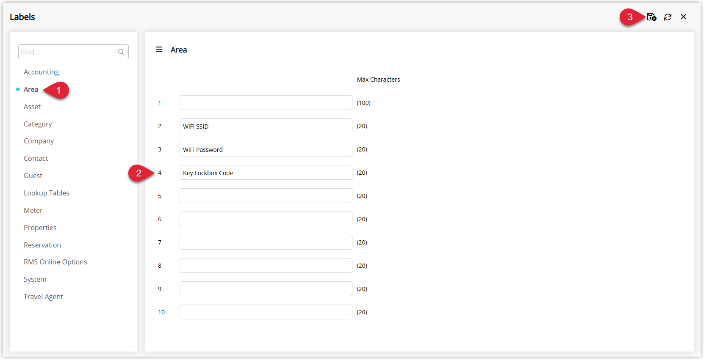Open the Category labels
This screenshot has height=360, width=704.
[x=38, y=124]
